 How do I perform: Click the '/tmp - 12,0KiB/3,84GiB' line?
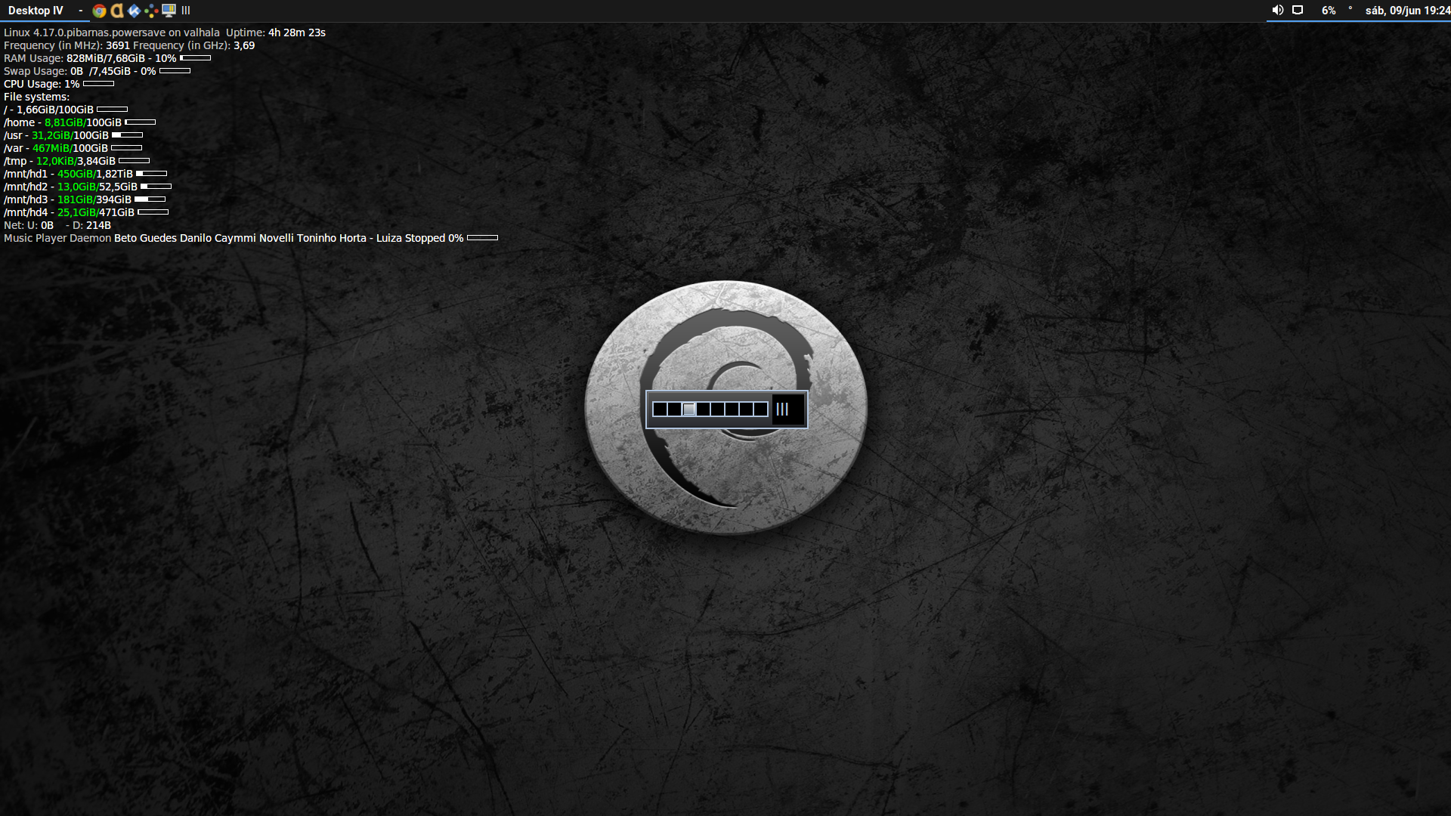(x=60, y=161)
